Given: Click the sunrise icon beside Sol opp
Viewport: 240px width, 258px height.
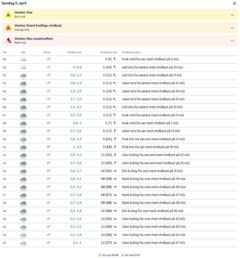Looking at the screenshot, I should coord(100,255).
